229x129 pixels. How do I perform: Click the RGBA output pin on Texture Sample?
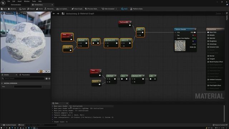tap(195, 47)
